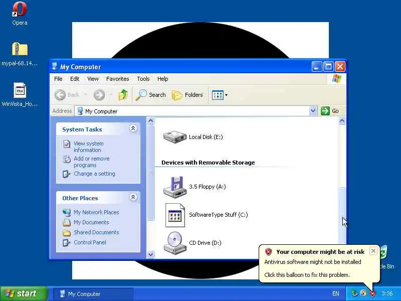Click the Add or remove programs icon
The width and height of the screenshot is (401, 301).
(67, 159)
